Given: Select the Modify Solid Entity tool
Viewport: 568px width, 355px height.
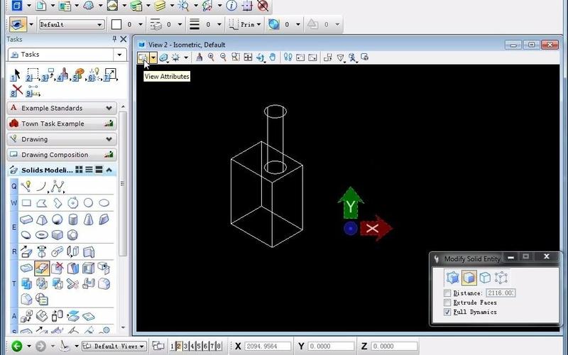Looking at the screenshot, I should click(x=41, y=268).
